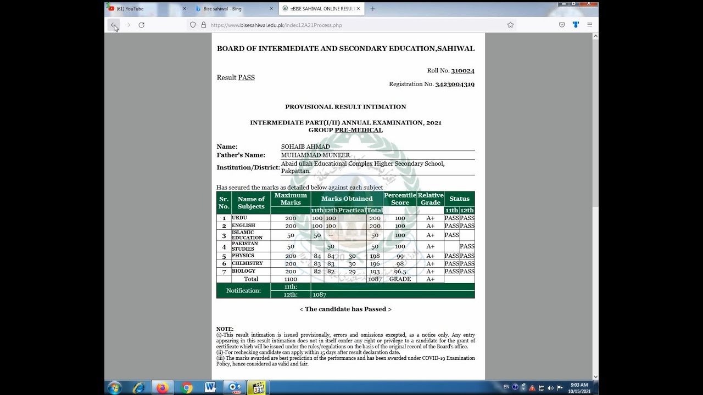Go back to the previous page
The height and width of the screenshot is (395, 703).
coord(114,25)
